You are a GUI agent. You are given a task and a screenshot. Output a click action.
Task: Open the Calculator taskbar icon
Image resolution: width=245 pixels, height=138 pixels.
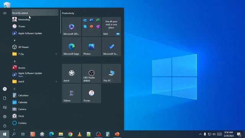pos(108,134)
